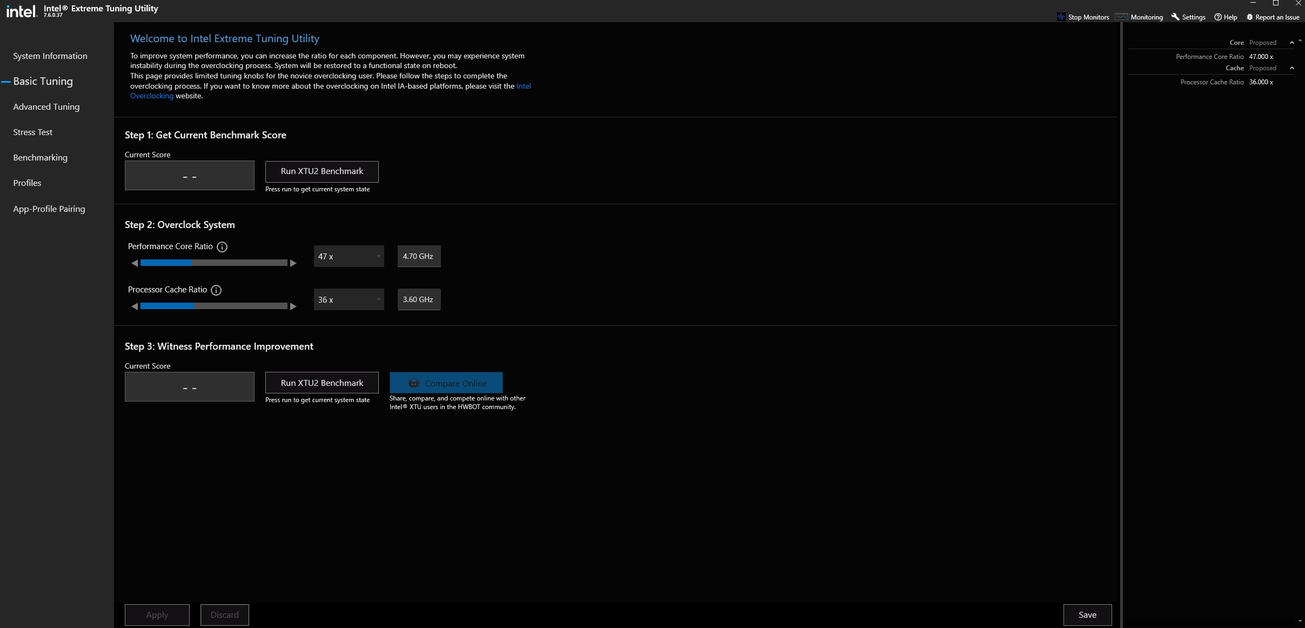Collapse the Cache Proposed section
This screenshot has height=628, width=1305.
point(1292,68)
